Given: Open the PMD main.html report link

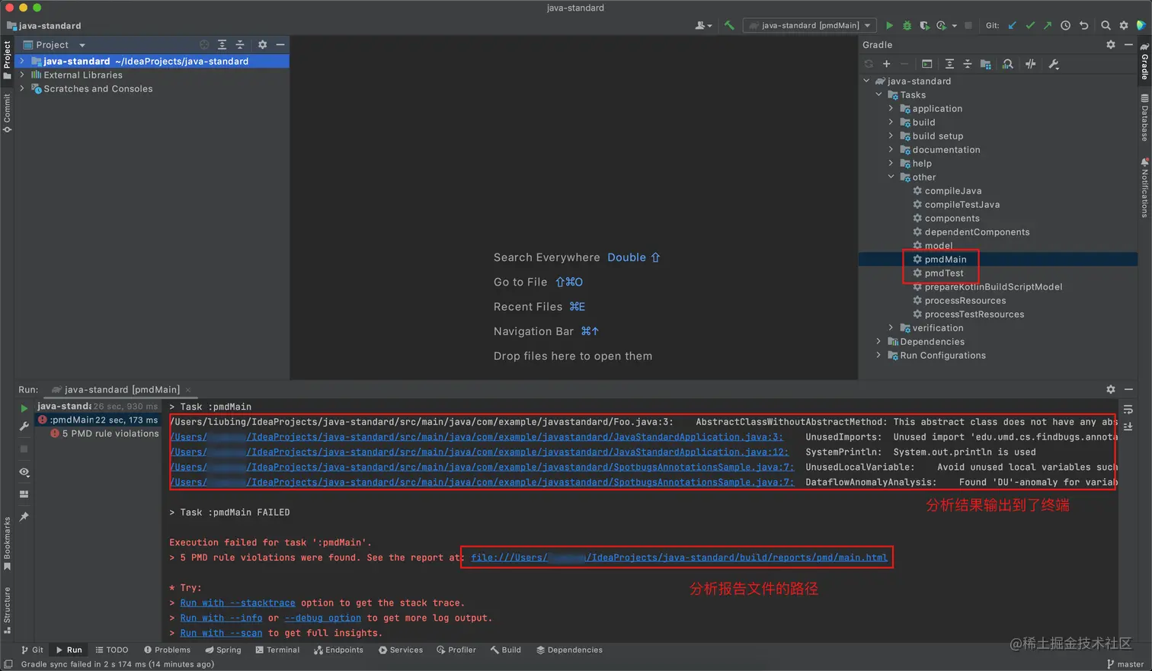Looking at the screenshot, I should pos(679,558).
